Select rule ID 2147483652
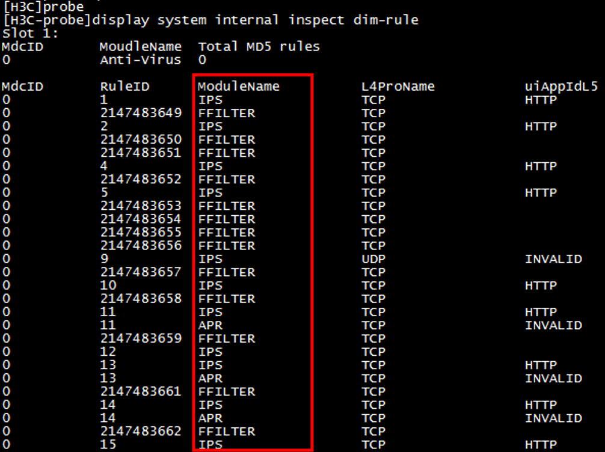The image size is (605, 452). point(141,179)
